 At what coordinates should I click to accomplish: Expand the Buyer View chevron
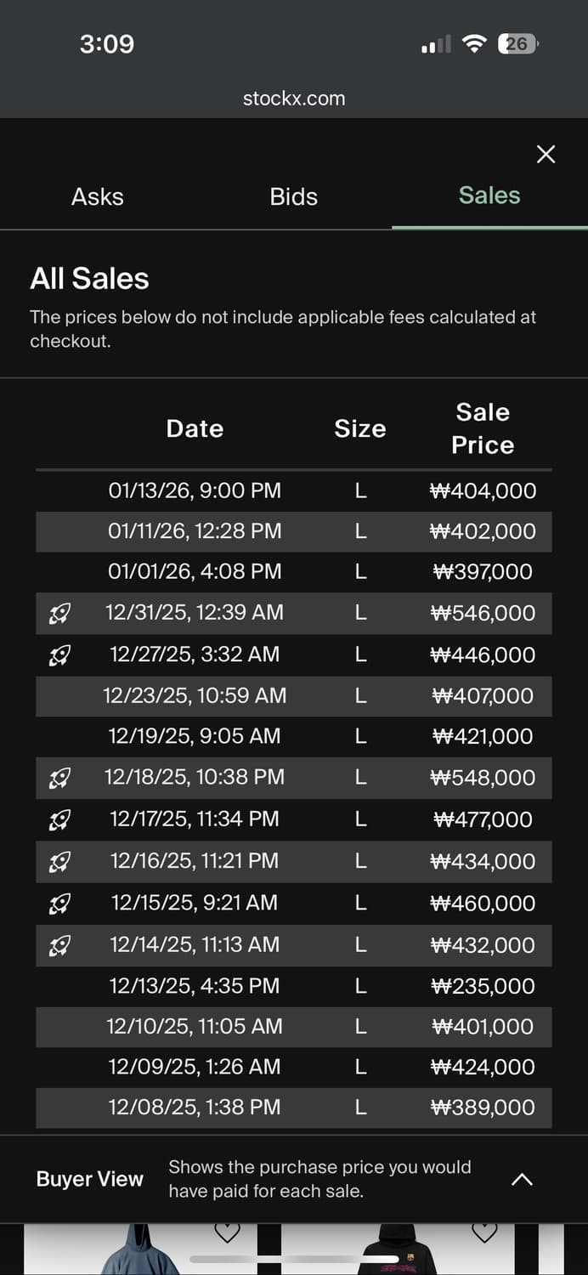(x=522, y=1179)
